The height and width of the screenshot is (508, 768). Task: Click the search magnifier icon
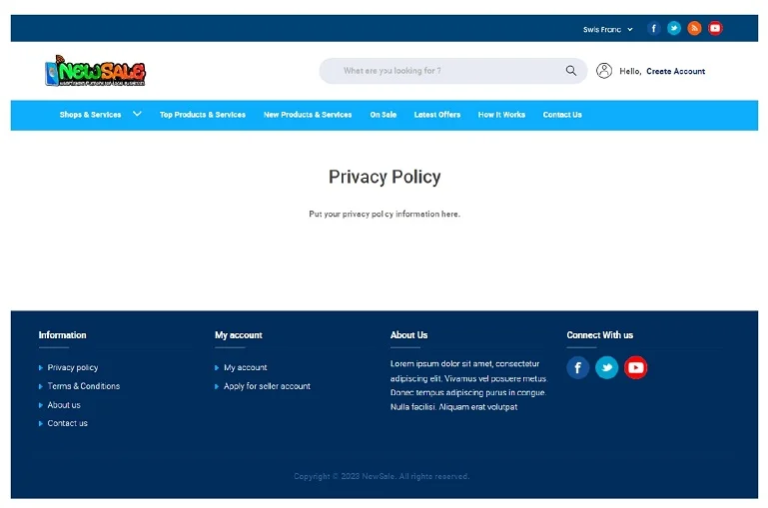click(x=571, y=71)
